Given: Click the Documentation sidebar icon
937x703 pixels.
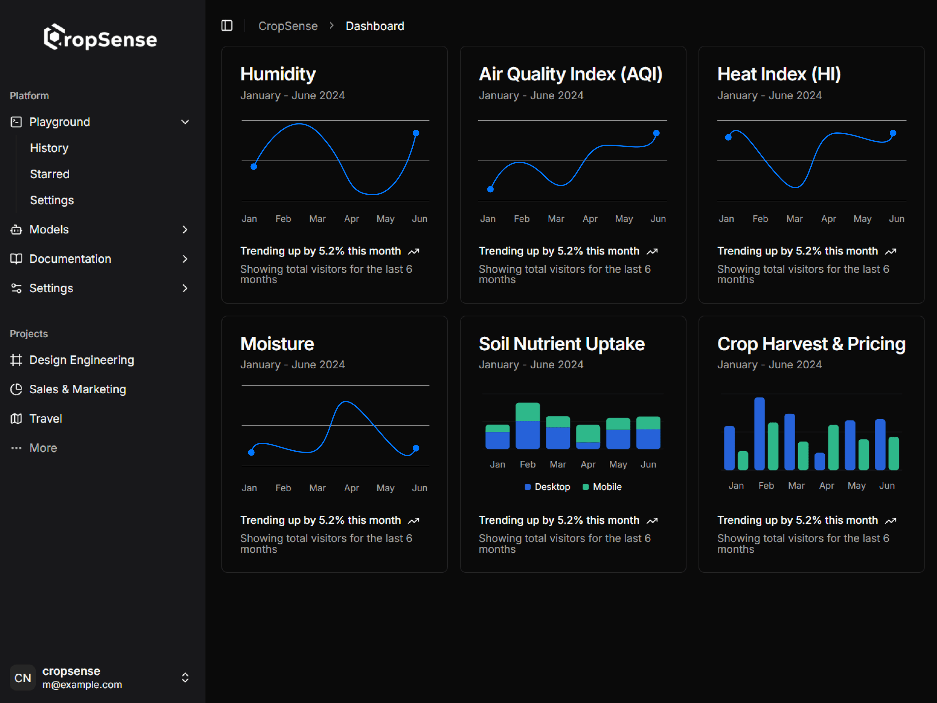Looking at the screenshot, I should coord(16,258).
